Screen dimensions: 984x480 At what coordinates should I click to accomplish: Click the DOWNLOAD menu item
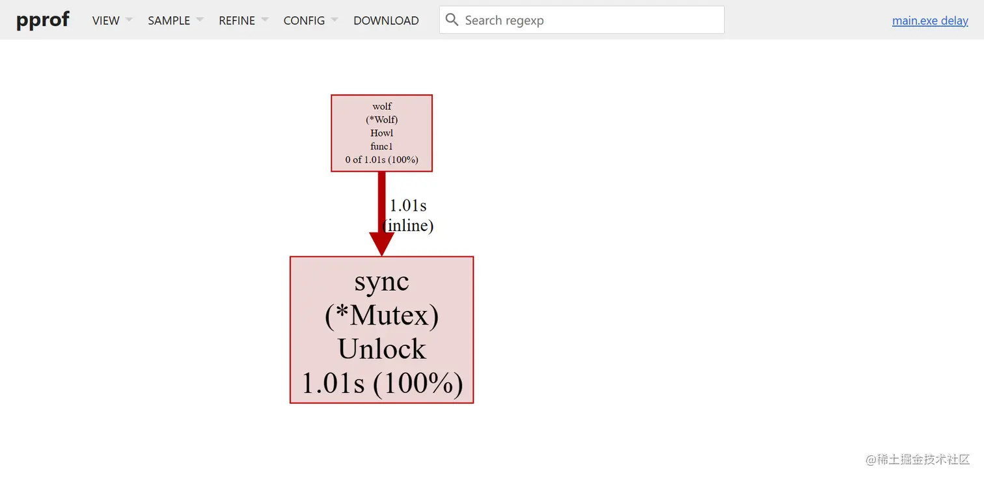pyautogui.click(x=386, y=20)
